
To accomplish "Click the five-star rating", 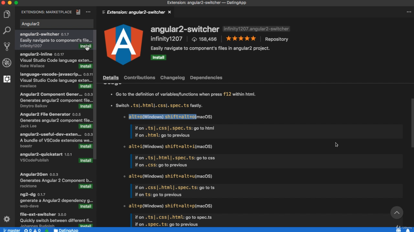I will coord(241,39).
